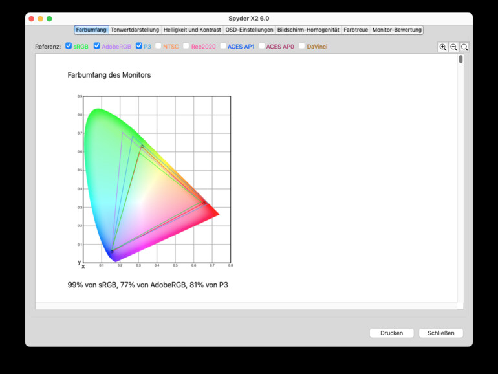Viewport: 498px width, 374px height.
Task: Open the Farbtreue tab
Action: coord(356,30)
